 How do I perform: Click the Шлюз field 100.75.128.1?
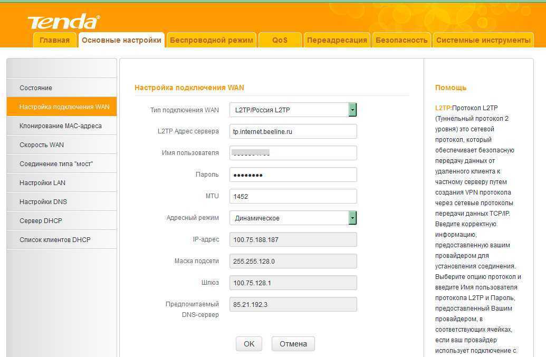293,283
